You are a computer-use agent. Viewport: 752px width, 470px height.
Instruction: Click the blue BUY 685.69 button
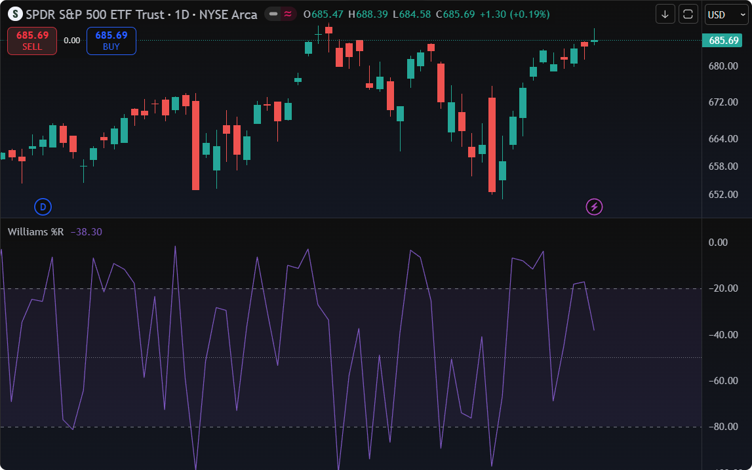tap(111, 41)
